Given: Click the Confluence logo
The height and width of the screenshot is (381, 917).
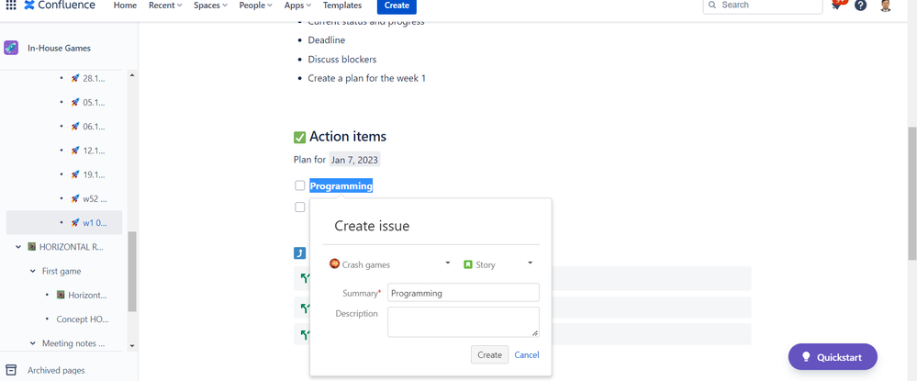Looking at the screenshot, I should (x=60, y=6).
